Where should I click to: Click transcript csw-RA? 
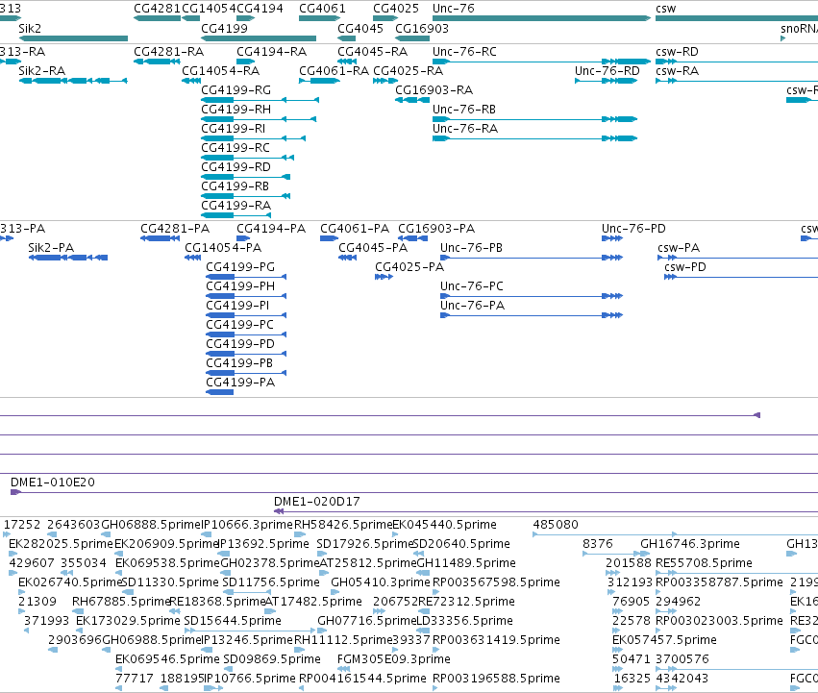click(736, 81)
